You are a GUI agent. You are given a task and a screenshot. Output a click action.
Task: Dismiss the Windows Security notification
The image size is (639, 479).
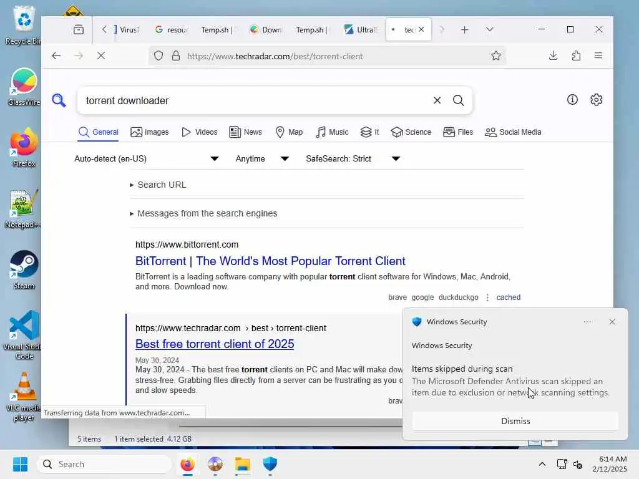point(515,421)
